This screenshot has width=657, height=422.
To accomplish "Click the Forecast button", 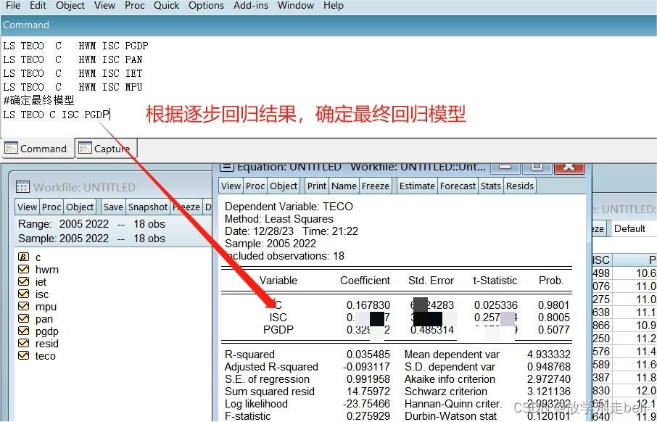I will point(458,186).
